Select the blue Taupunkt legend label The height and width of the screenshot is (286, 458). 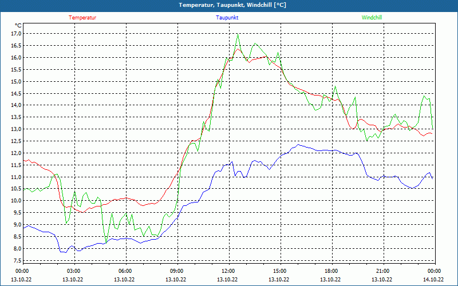(227, 18)
